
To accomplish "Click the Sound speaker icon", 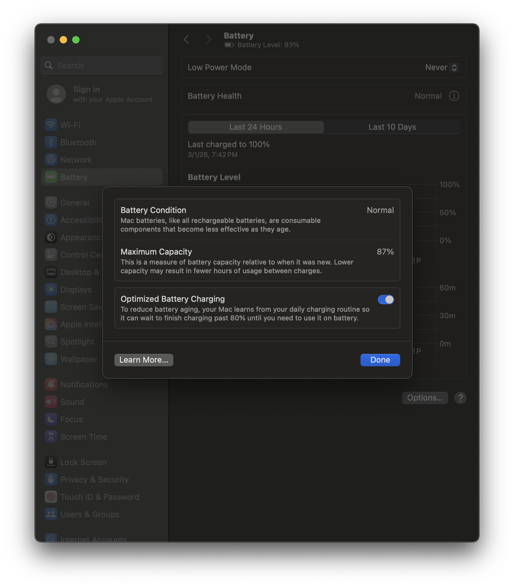I will point(51,402).
